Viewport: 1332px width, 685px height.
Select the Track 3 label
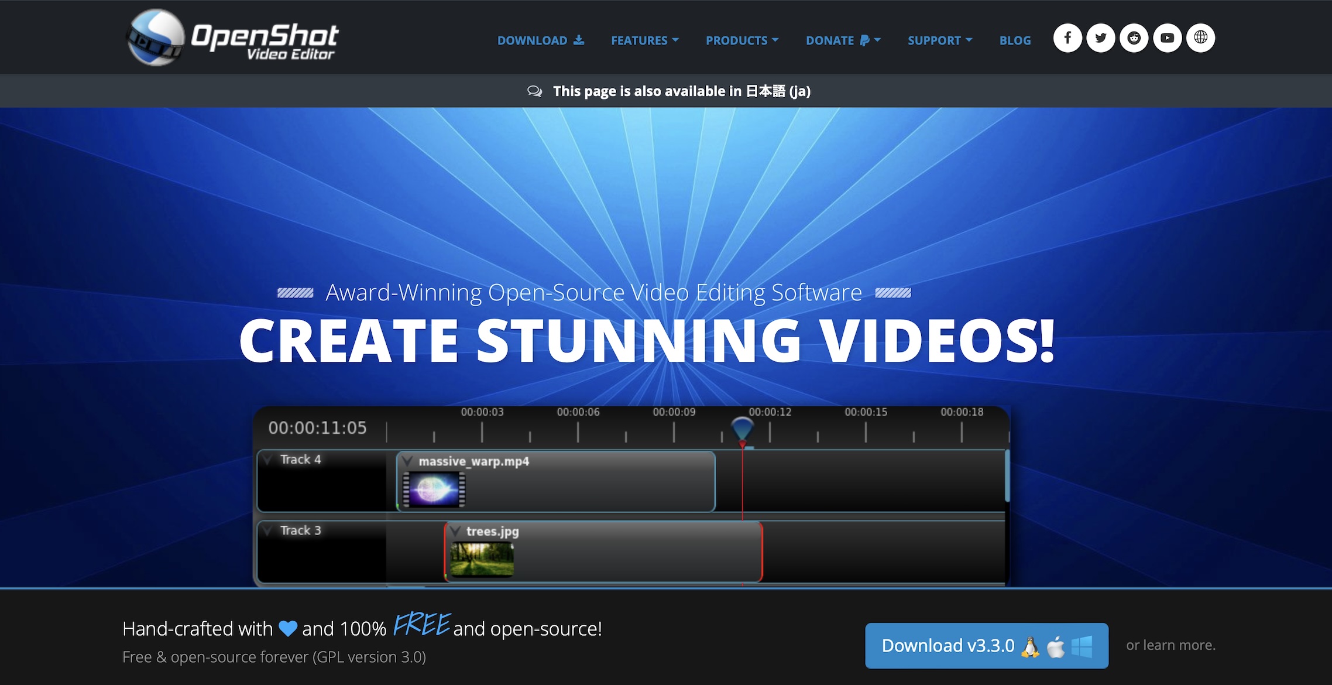(x=300, y=530)
